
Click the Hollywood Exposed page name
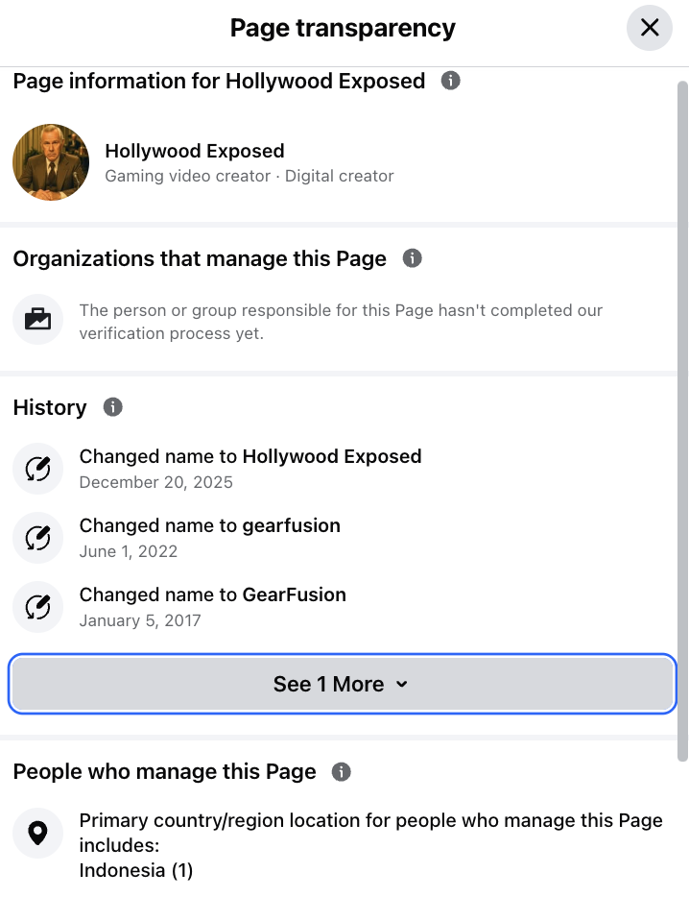coord(194,151)
